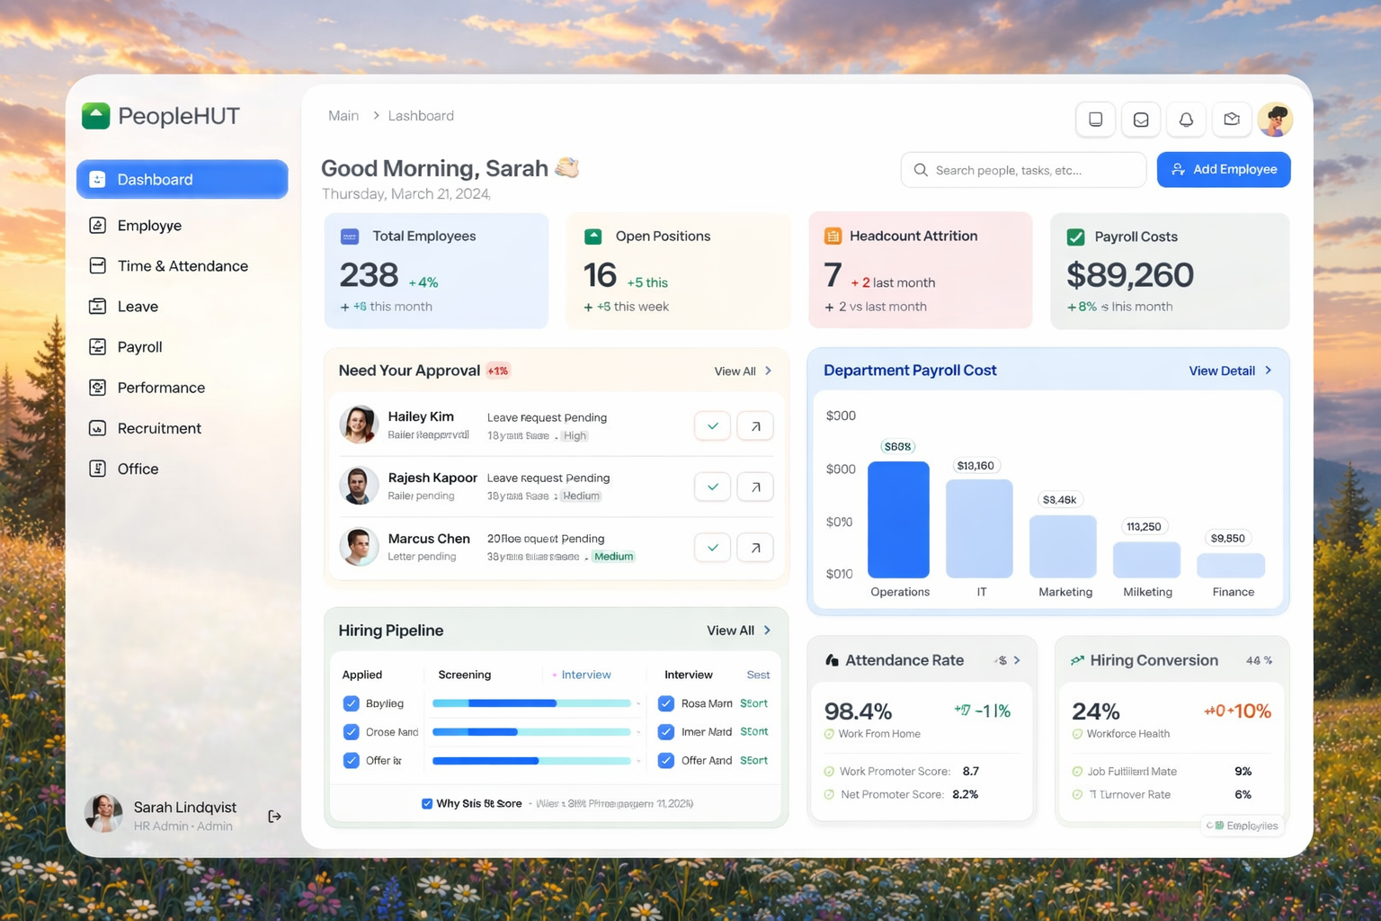The image size is (1381, 921).
Task: Open Hailey Kim's request details arrow
Action: [x=755, y=426]
